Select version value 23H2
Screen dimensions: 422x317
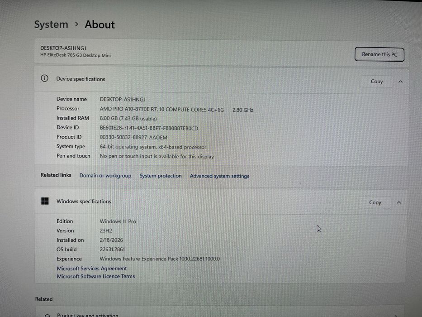point(106,231)
